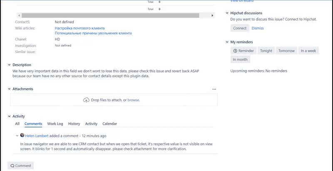Viewport: 333px width, 171px height.
Task: Click the Comment button with speech bubble icon
Action: tap(21, 166)
